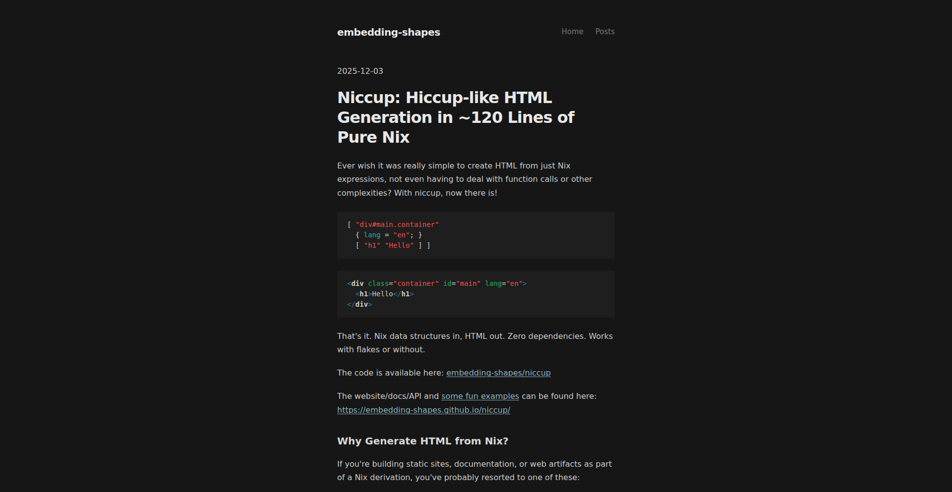
Task: Click the zero dependencies paragraph
Action: click(474, 342)
